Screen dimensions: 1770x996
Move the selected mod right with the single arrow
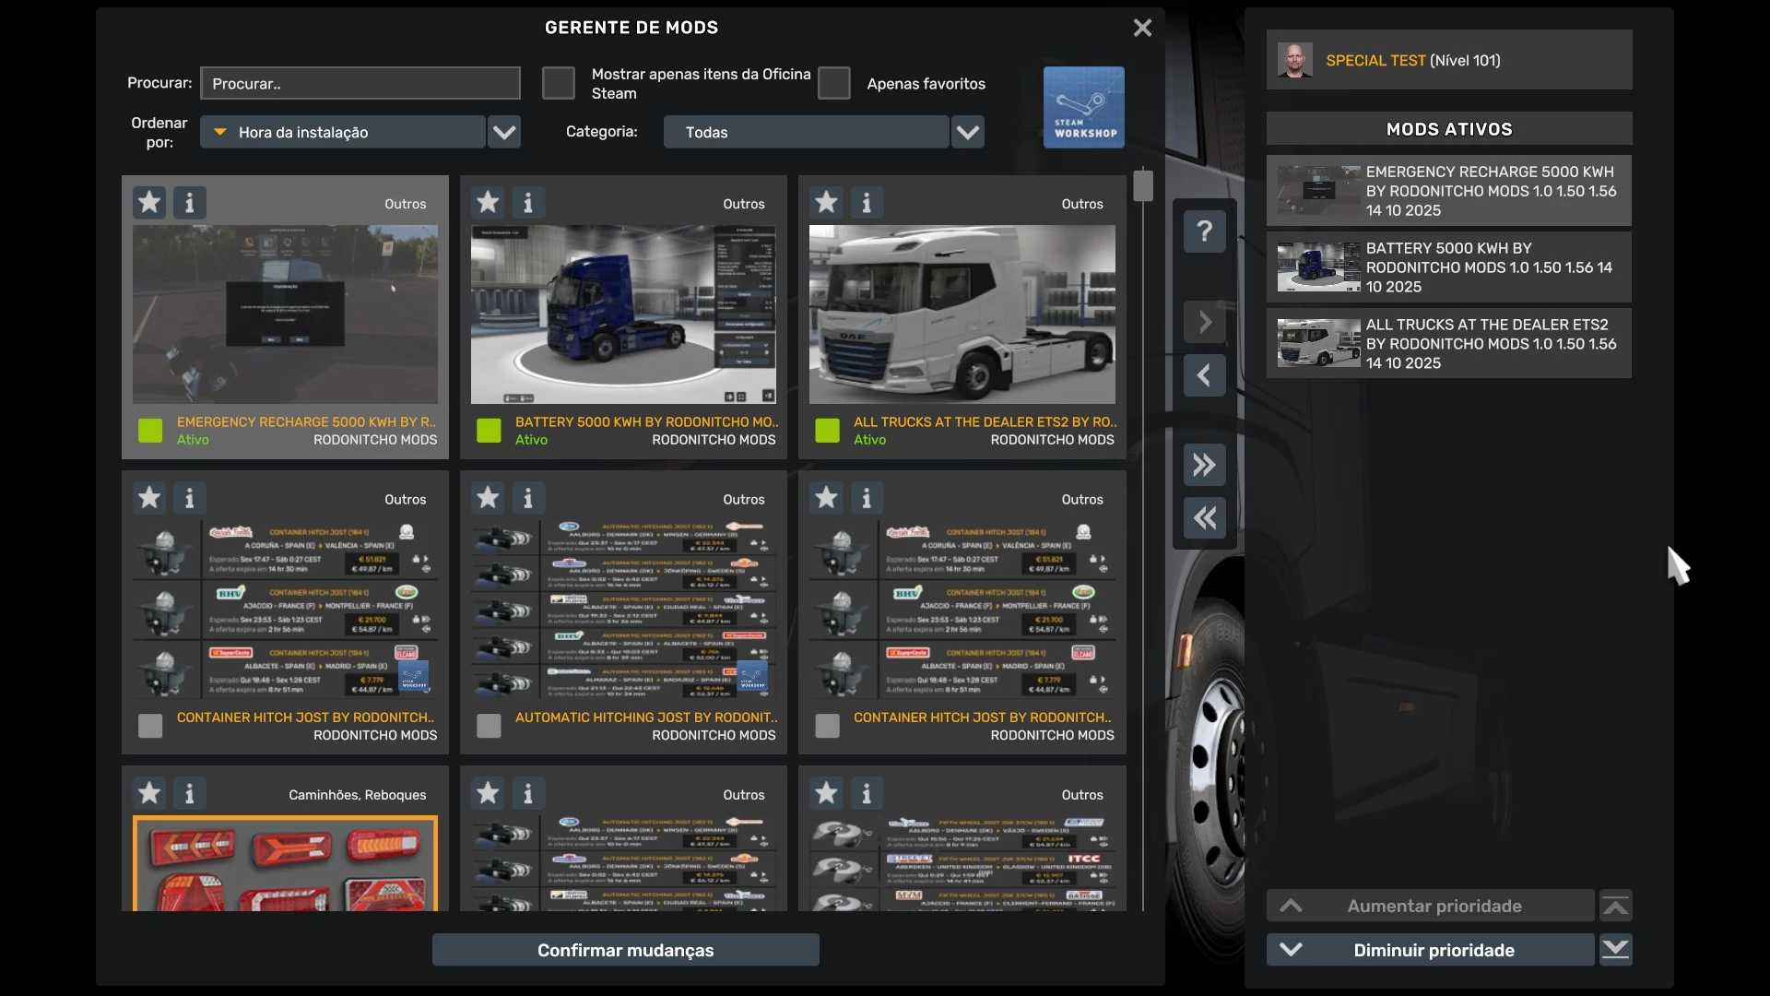coord(1204,323)
